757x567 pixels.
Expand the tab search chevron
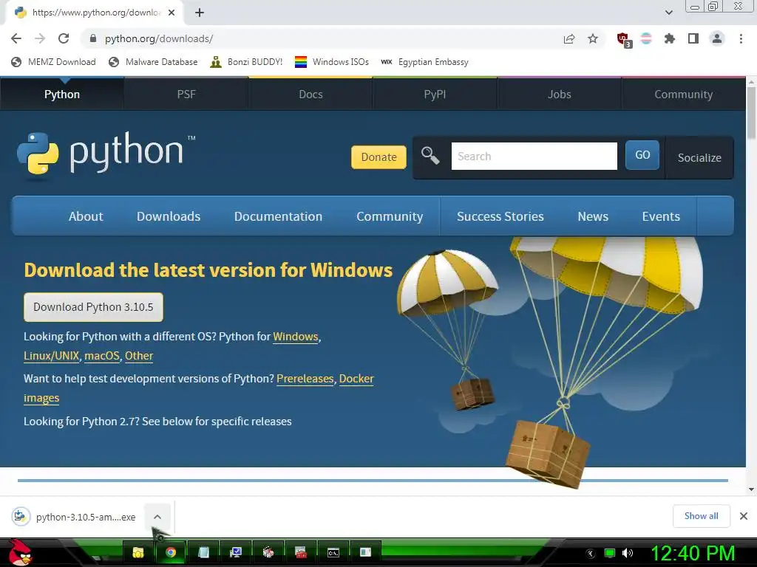tap(668, 13)
